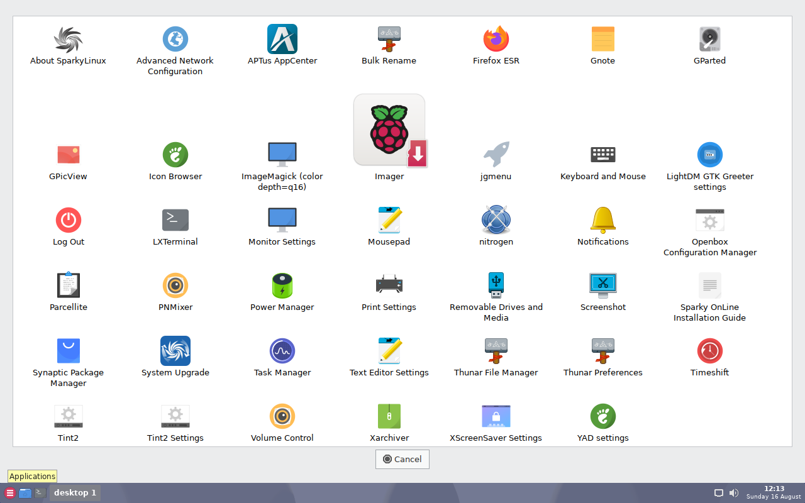Open Keyboard and Mouse settings
Screen dimensions: 805x503
coord(603,155)
